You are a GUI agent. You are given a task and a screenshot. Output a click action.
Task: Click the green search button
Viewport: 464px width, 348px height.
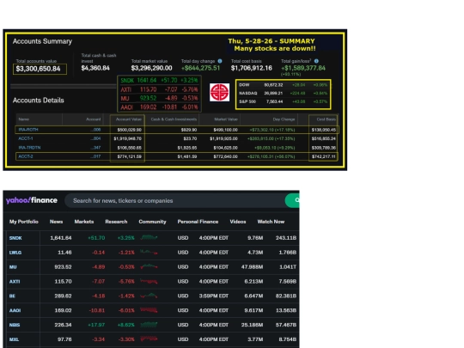point(293,200)
